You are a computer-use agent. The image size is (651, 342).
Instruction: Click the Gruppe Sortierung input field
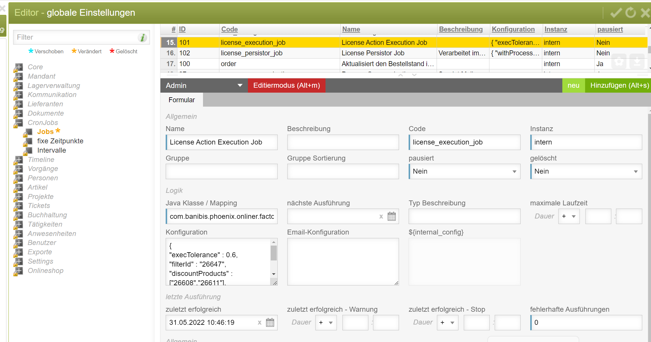click(x=343, y=171)
